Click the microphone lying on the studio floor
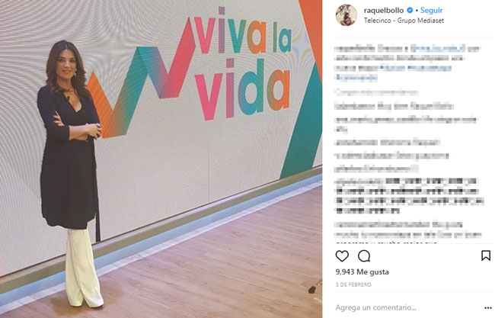This screenshot has width=495, height=318. pyautogui.click(x=312, y=289)
